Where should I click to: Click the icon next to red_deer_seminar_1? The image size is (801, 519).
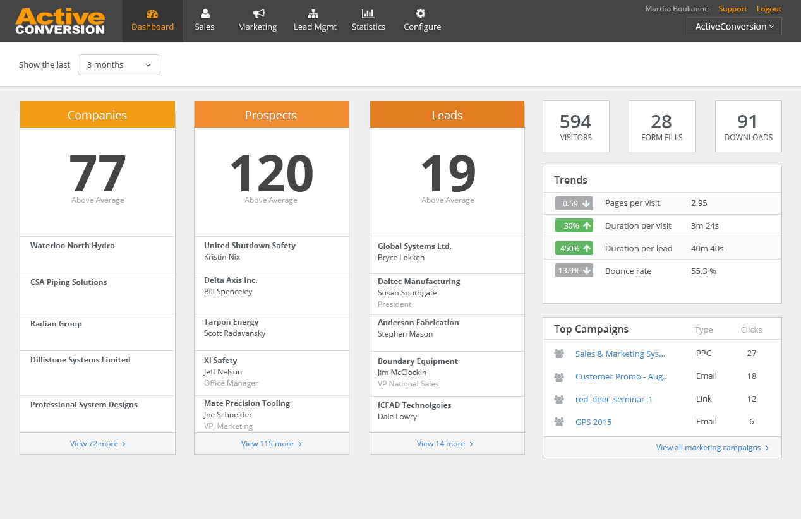click(558, 399)
